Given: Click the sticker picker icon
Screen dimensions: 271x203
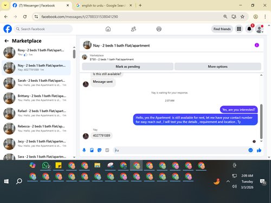Looking at the screenshot, I should click(x=99, y=150).
